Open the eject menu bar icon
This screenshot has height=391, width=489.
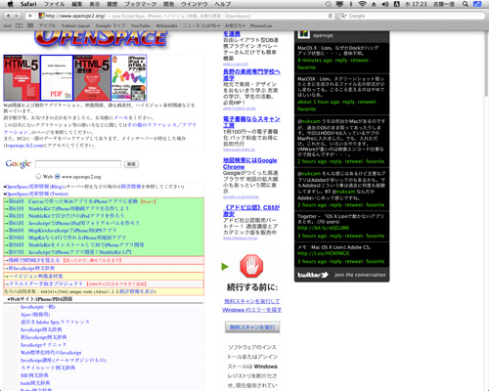click(x=374, y=4)
